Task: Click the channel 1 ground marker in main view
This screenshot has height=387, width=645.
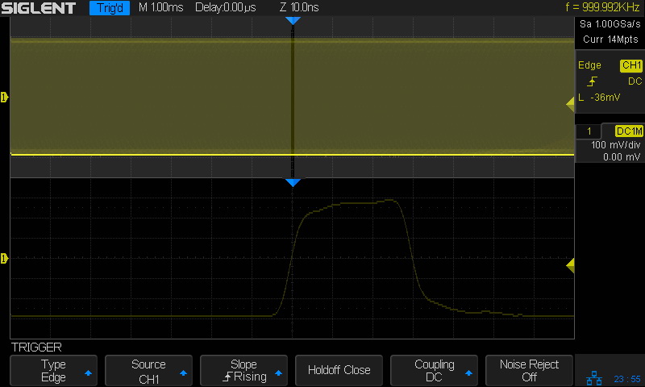Action: coord(5,98)
